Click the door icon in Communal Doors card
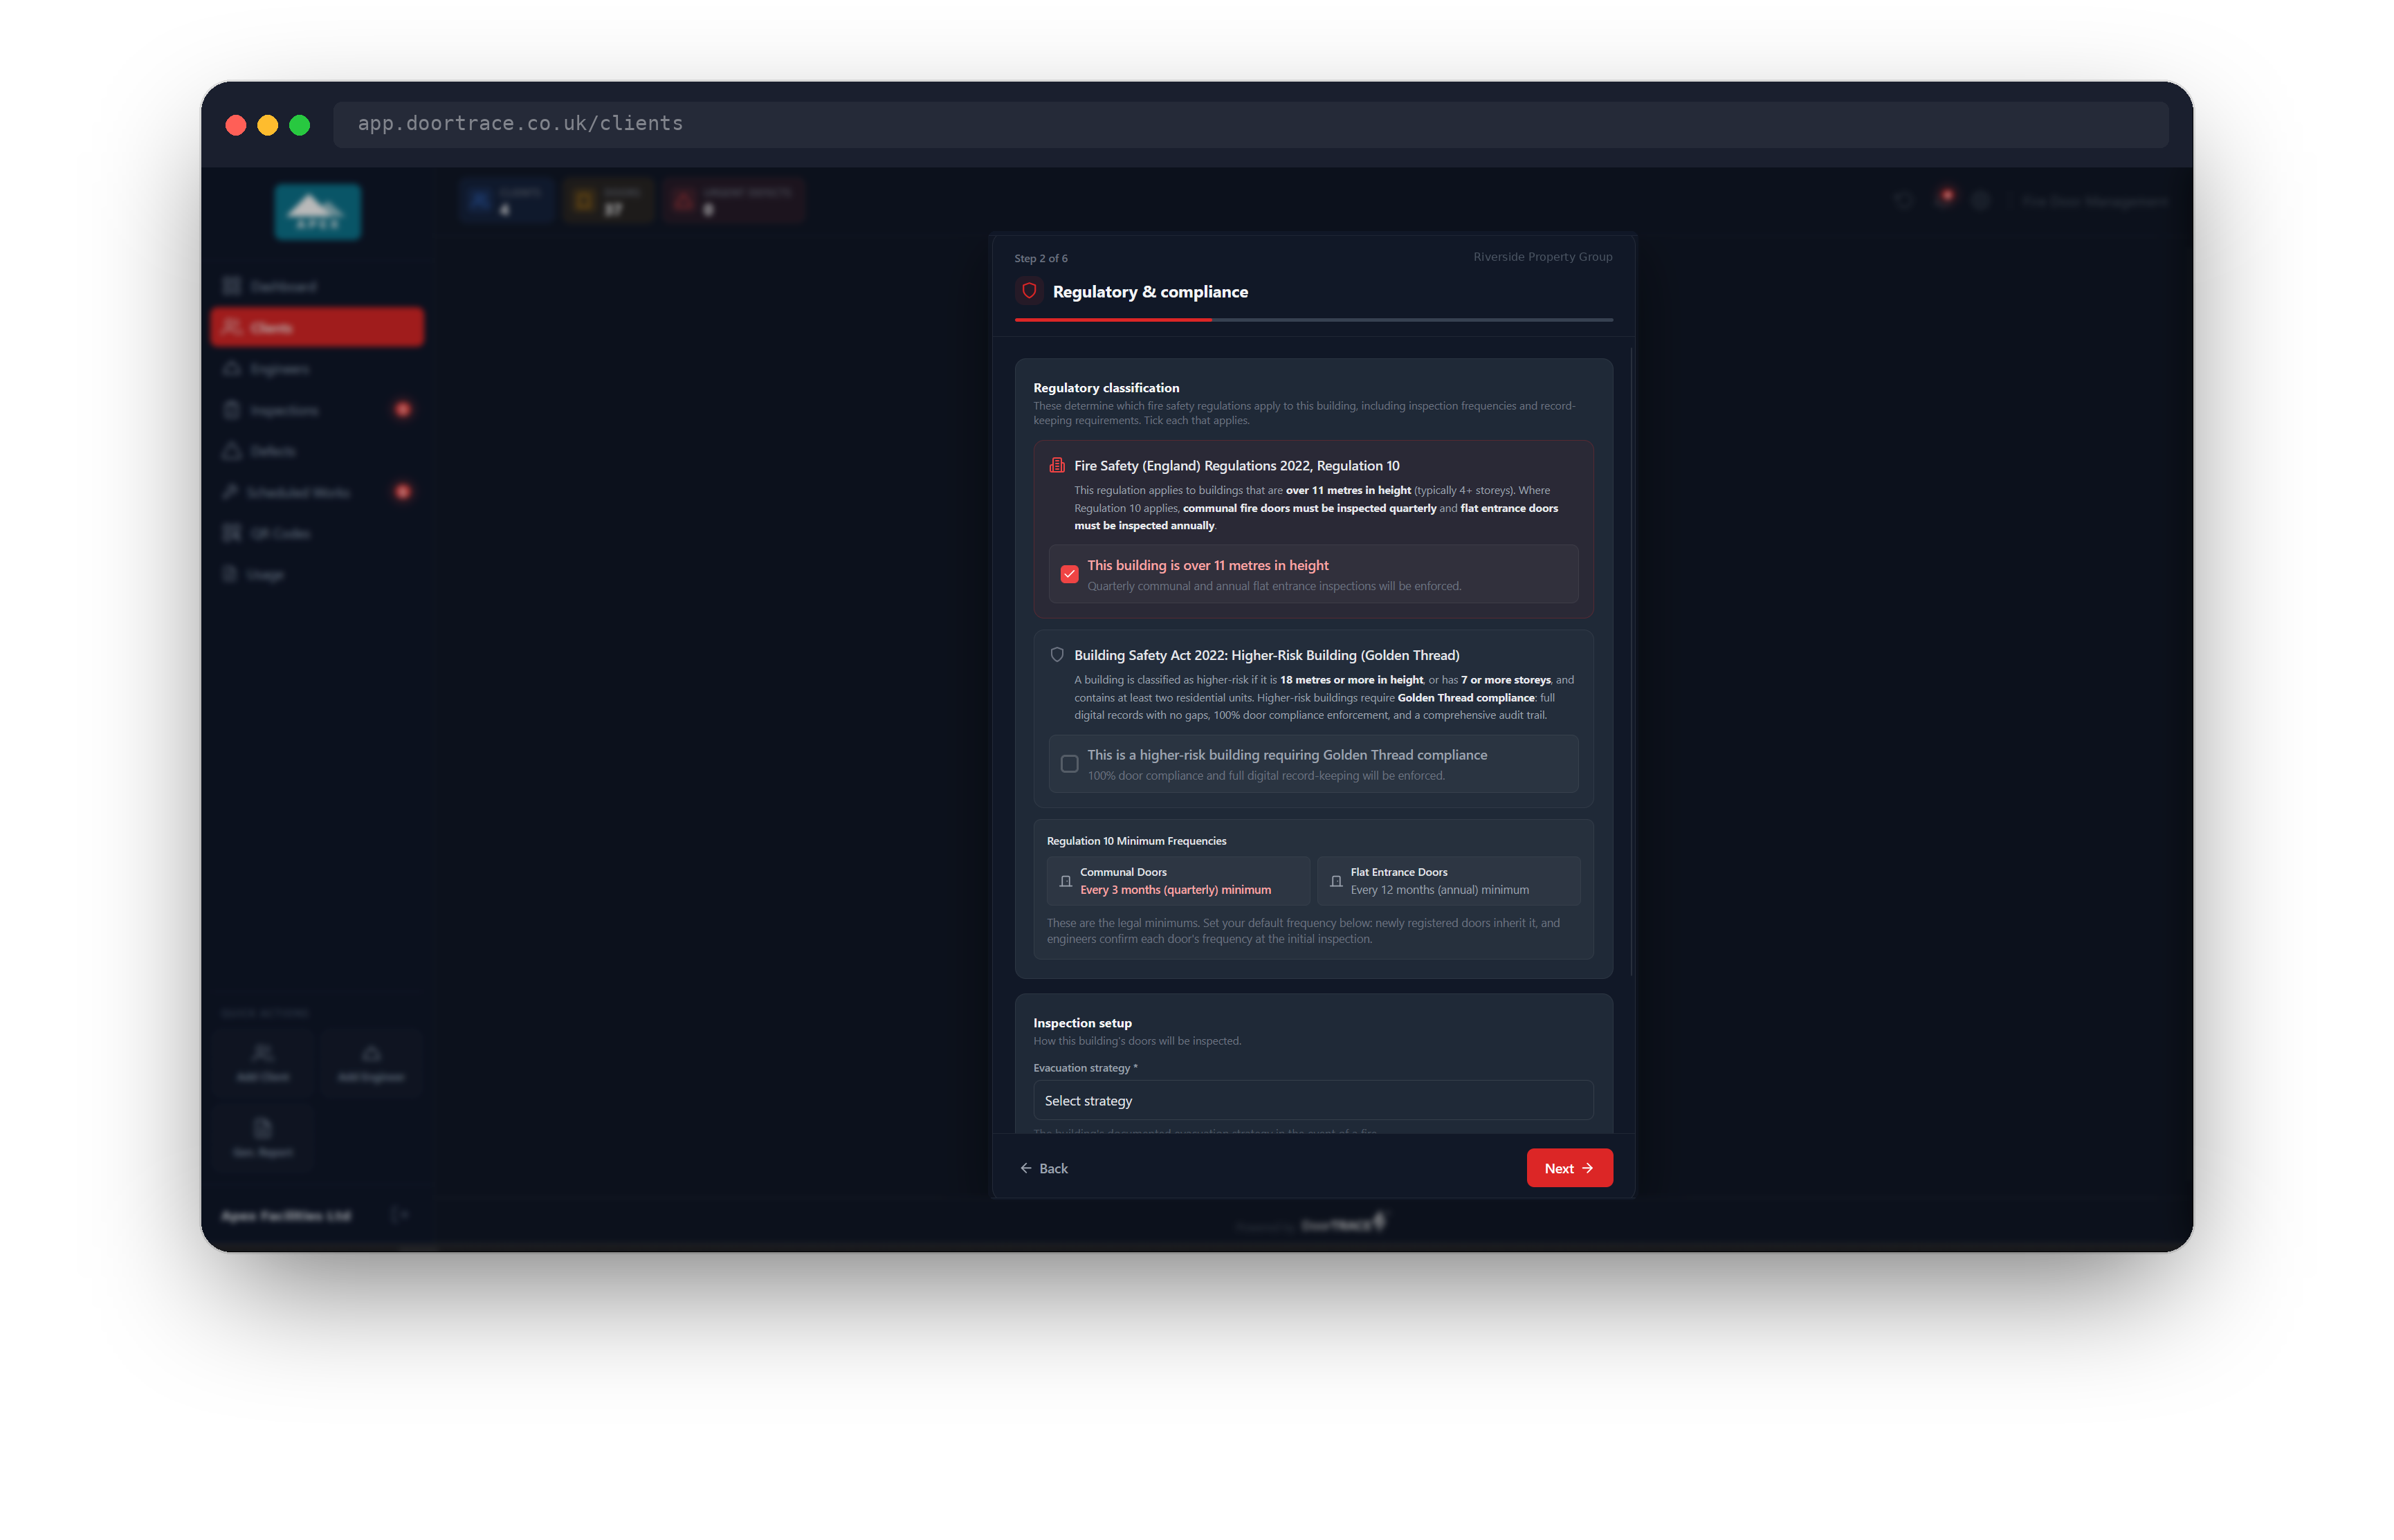Viewport: 2394px width, 1540px height. (1065, 881)
